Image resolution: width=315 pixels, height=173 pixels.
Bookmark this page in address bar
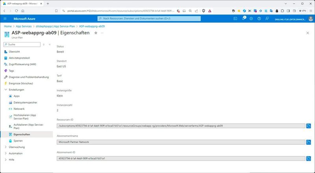[56, 11]
